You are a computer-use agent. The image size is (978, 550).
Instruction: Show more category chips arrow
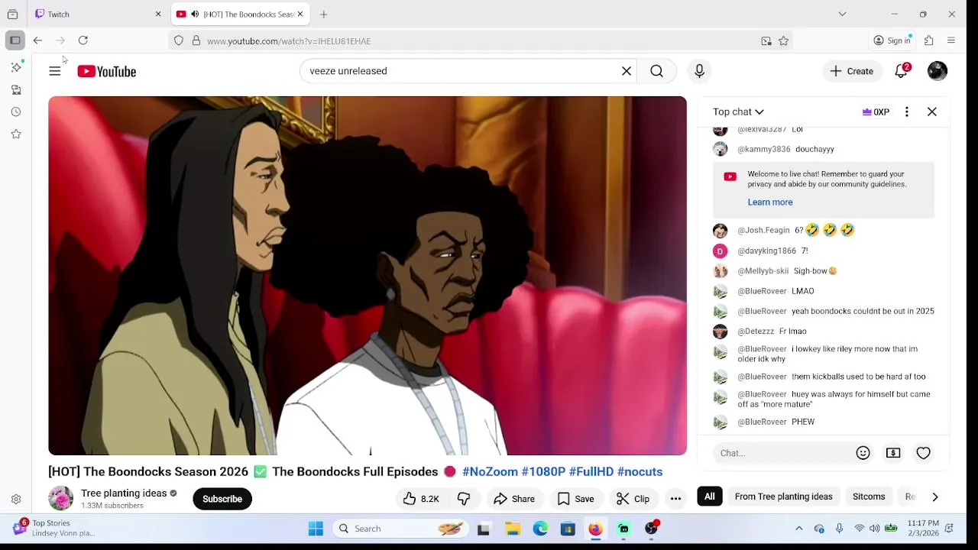click(935, 497)
